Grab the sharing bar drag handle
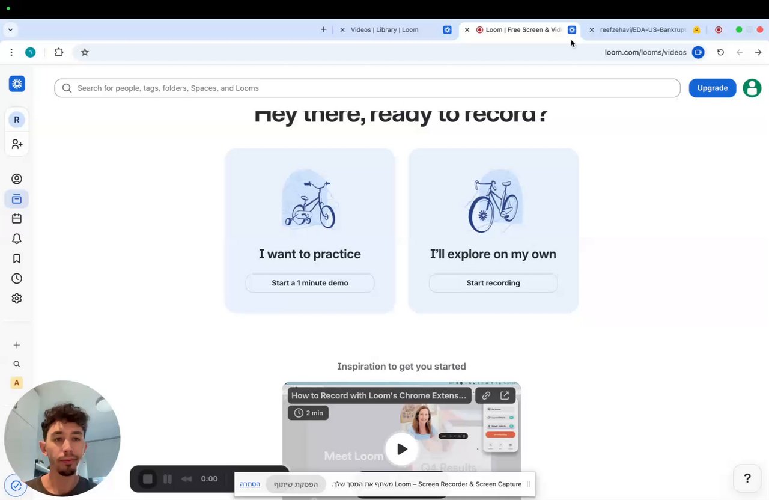This screenshot has height=500, width=769. (x=528, y=484)
